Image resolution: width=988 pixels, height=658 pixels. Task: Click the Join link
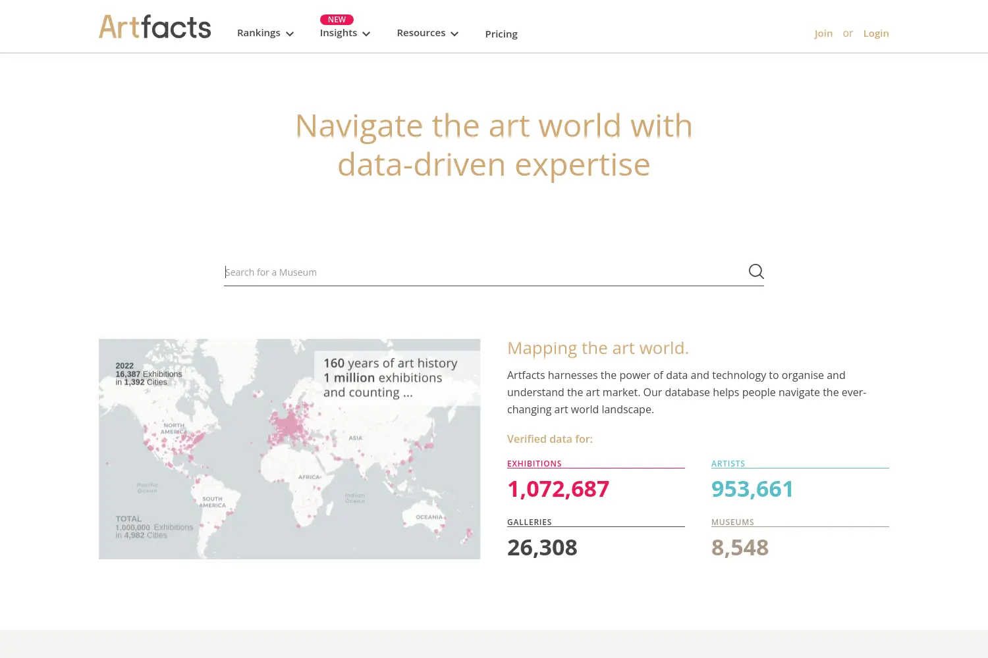pos(823,33)
